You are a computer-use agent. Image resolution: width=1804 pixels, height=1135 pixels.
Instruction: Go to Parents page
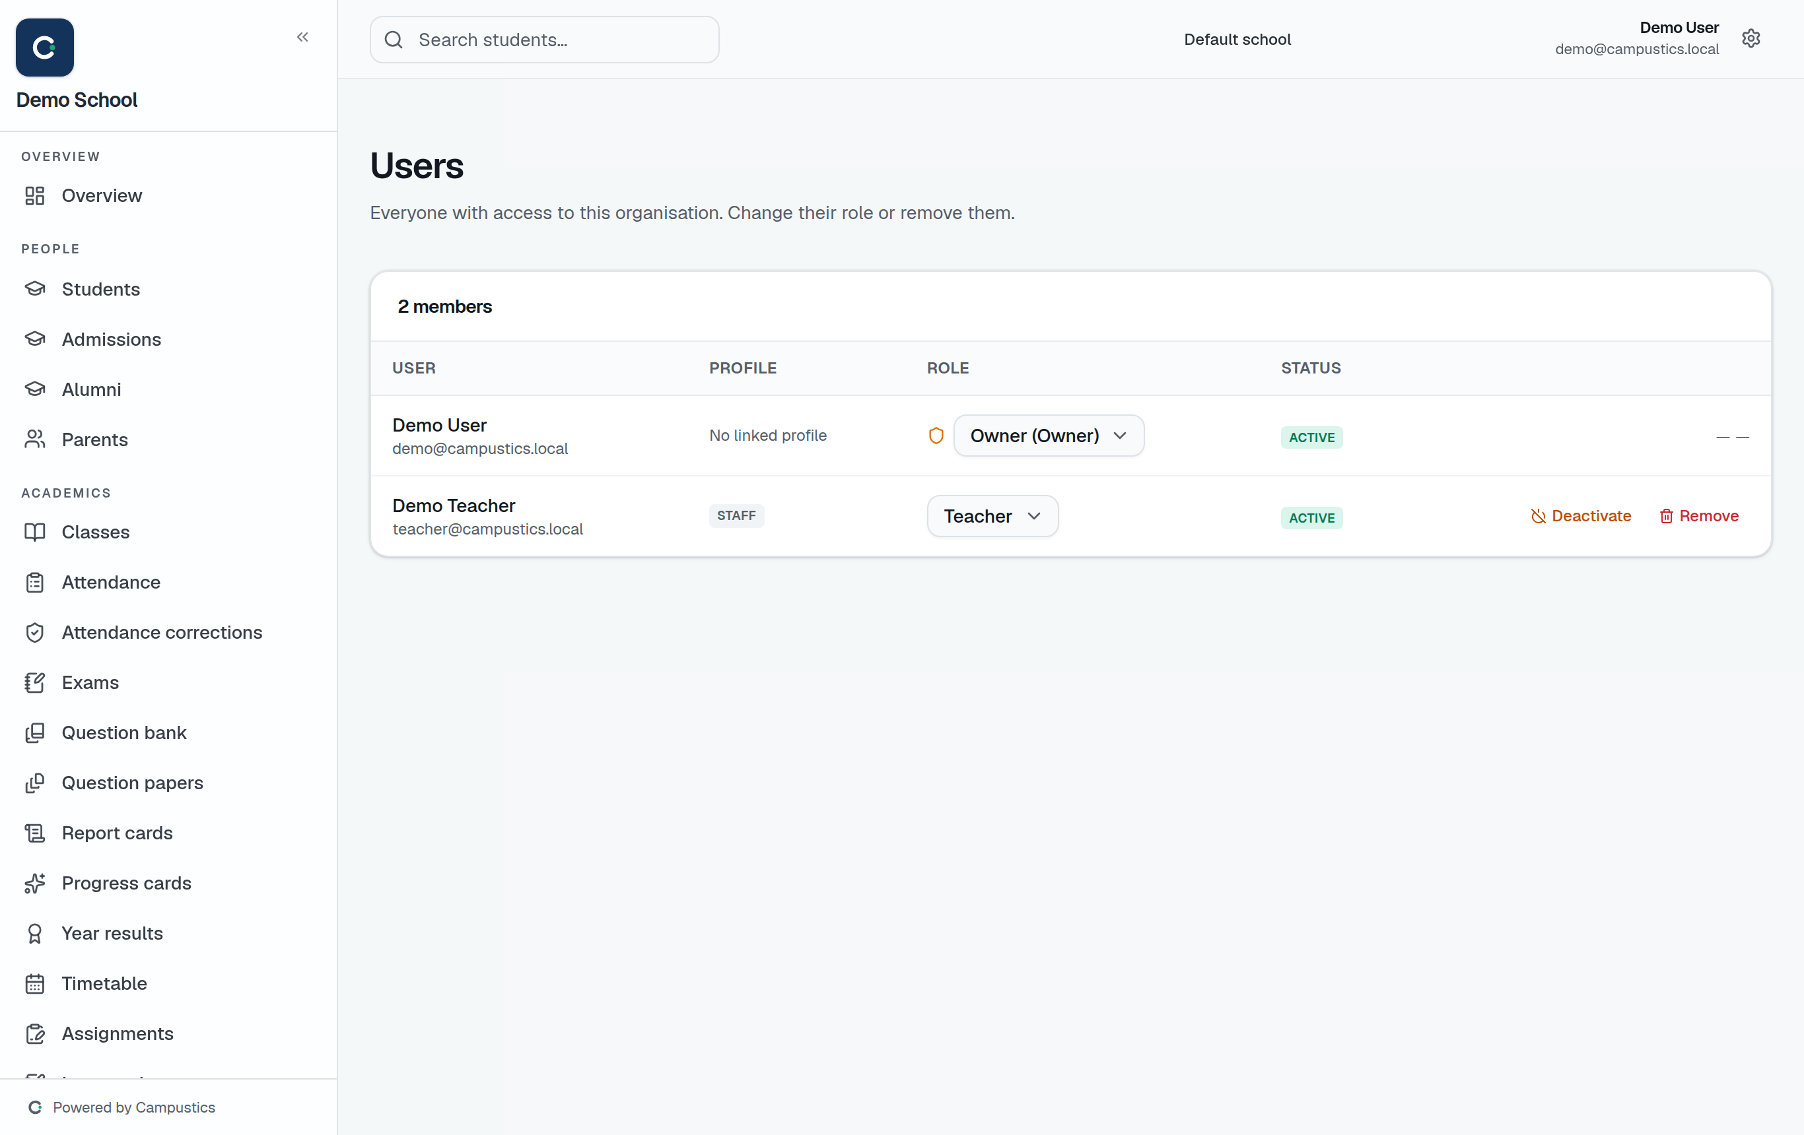coord(95,439)
